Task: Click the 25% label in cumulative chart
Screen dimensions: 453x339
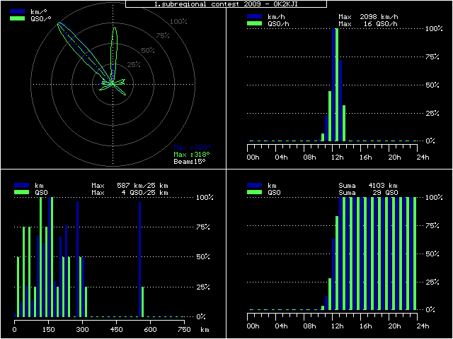Action: (x=432, y=282)
